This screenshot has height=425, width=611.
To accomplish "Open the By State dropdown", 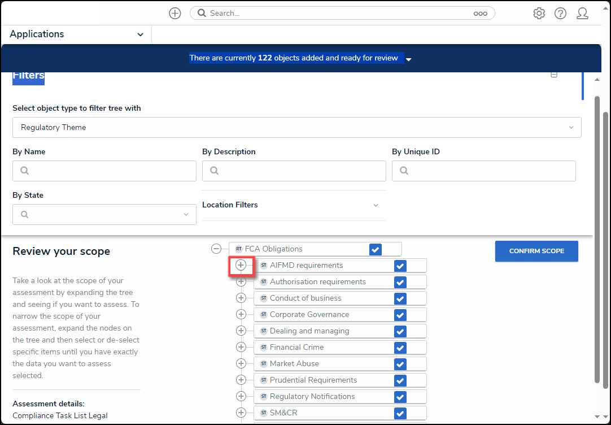I will click(104, 215).
